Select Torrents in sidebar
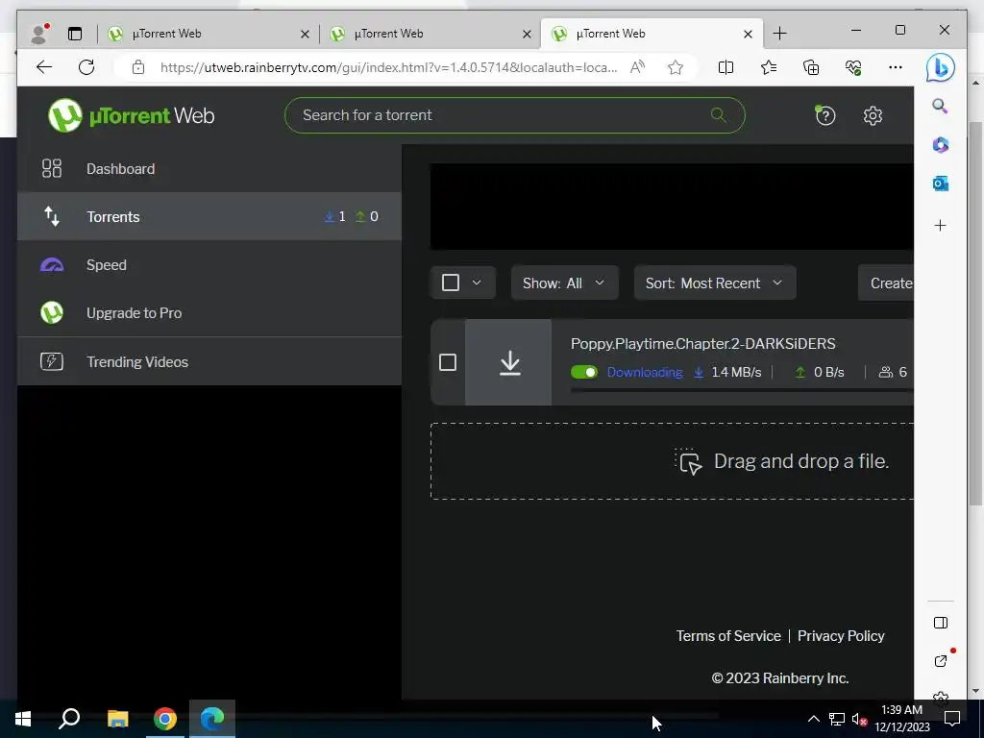984x738 pixels. tap(209, 216)
